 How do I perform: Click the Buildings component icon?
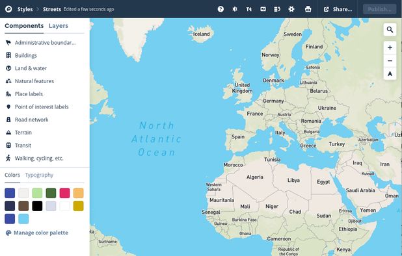point(8,55)
